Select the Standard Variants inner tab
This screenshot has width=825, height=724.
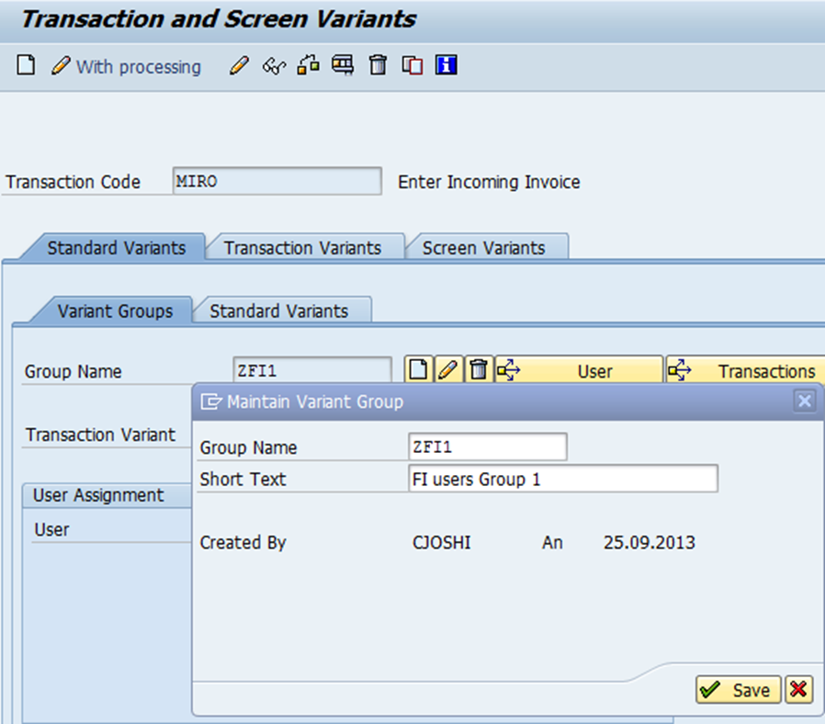[282, 311]
